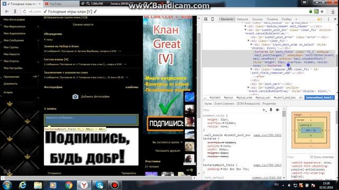Image resolution: width=339 pixels, height=190 pixels.
Task: Open page.css link for textarea#post_field rule
Action: pyautogui.click(x=267, y=165)
